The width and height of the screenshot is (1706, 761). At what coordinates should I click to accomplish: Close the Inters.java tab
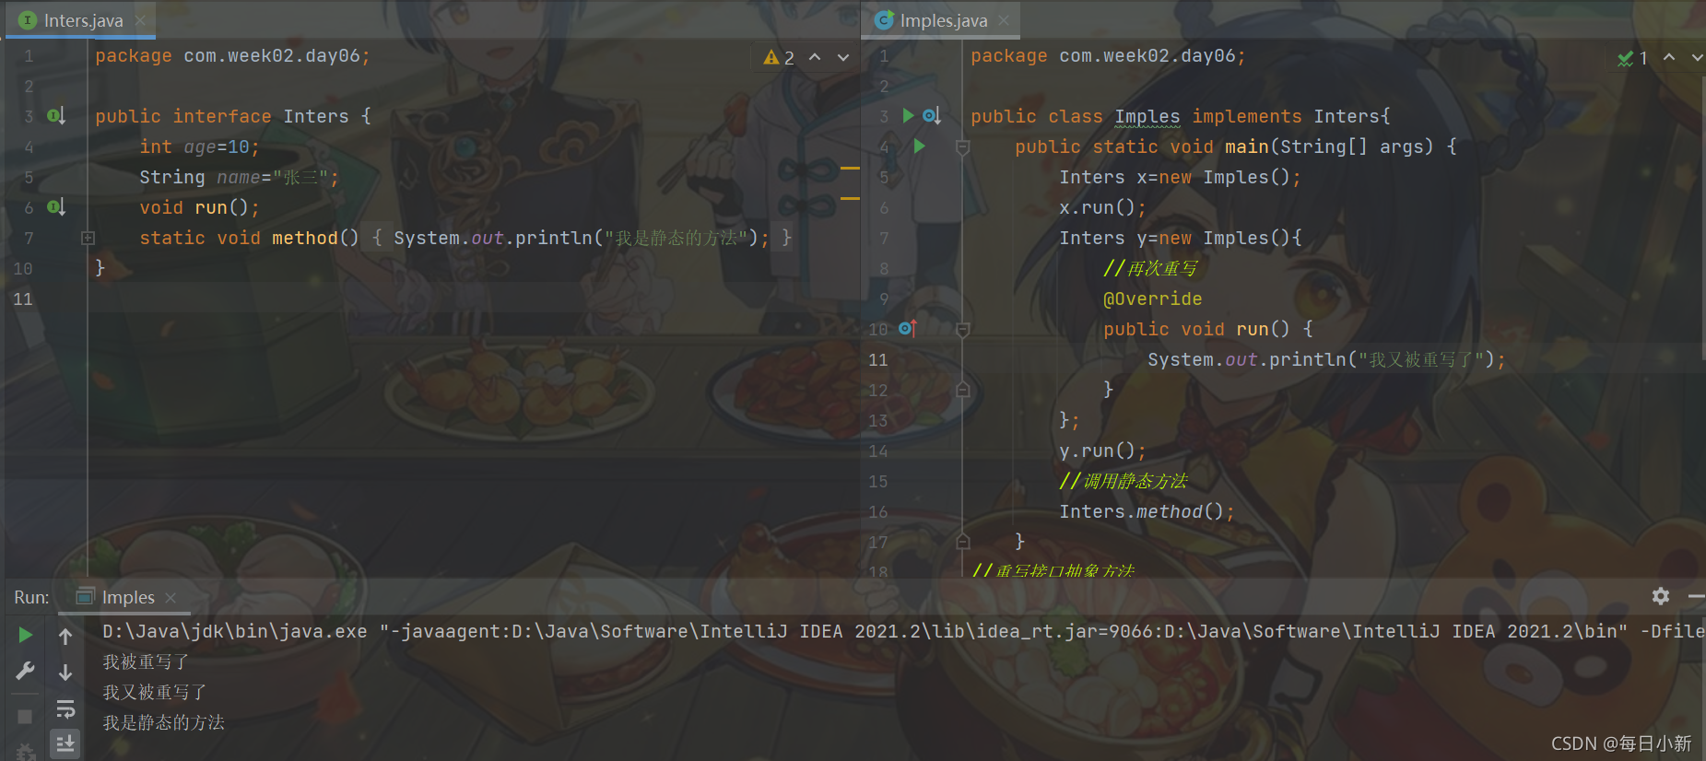click(140, 20)
